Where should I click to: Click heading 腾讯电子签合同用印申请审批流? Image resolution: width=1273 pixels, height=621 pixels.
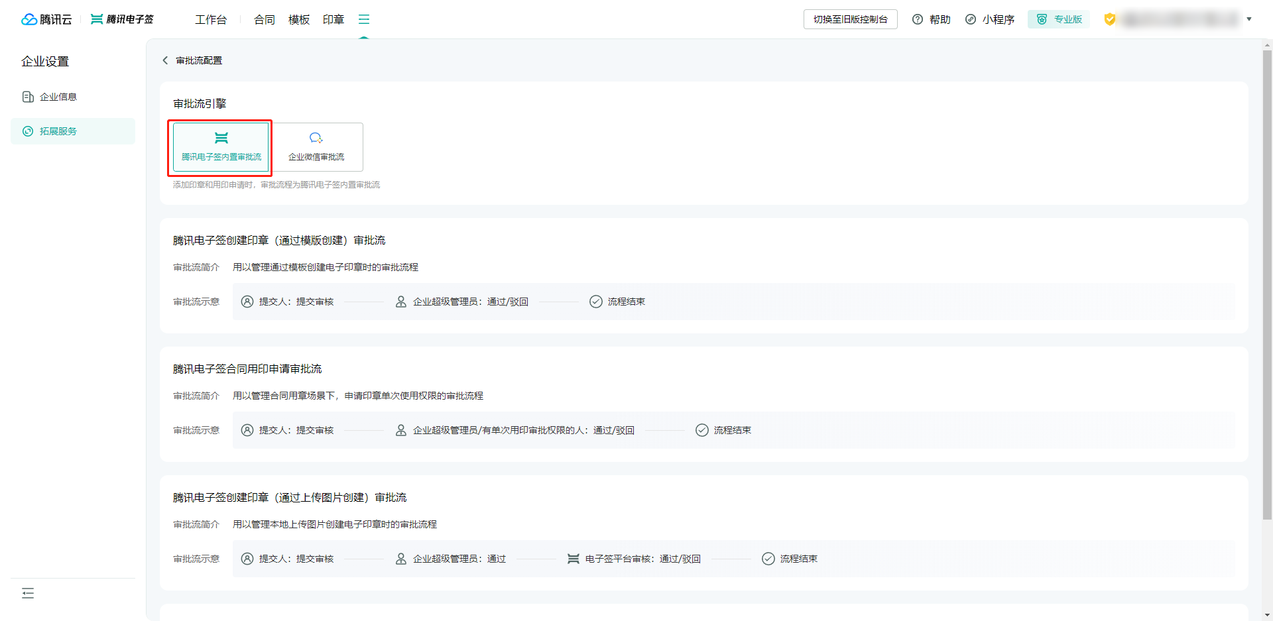(247, 368)
